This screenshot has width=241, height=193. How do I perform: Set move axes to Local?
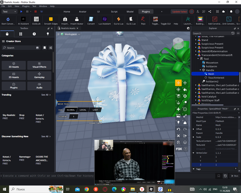[x=83, y=110]
